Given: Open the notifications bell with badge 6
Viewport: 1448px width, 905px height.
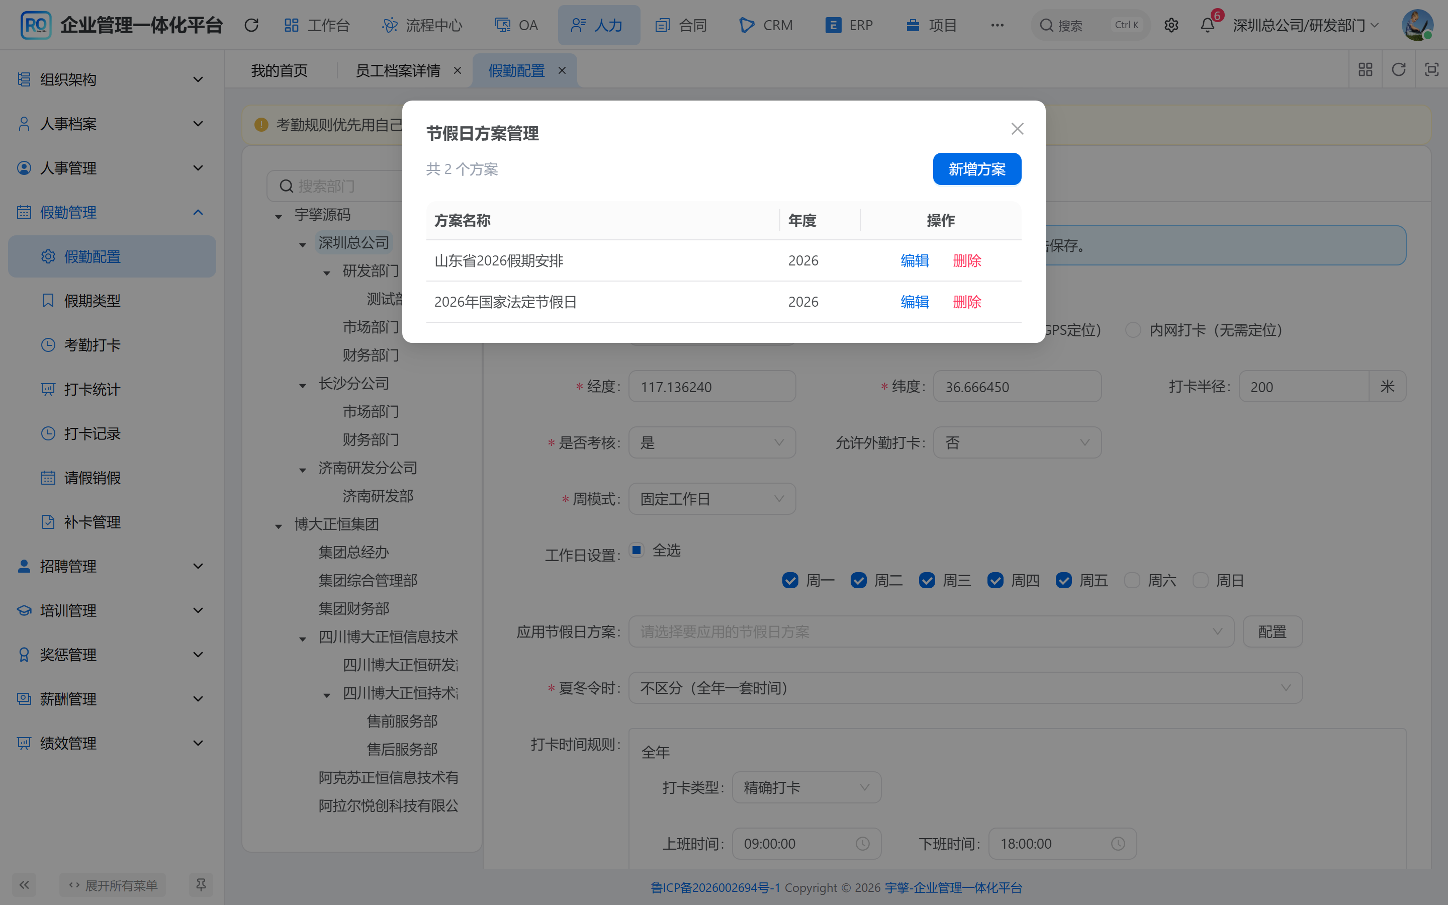Looking at the screenshot, I should (1208, 25).
